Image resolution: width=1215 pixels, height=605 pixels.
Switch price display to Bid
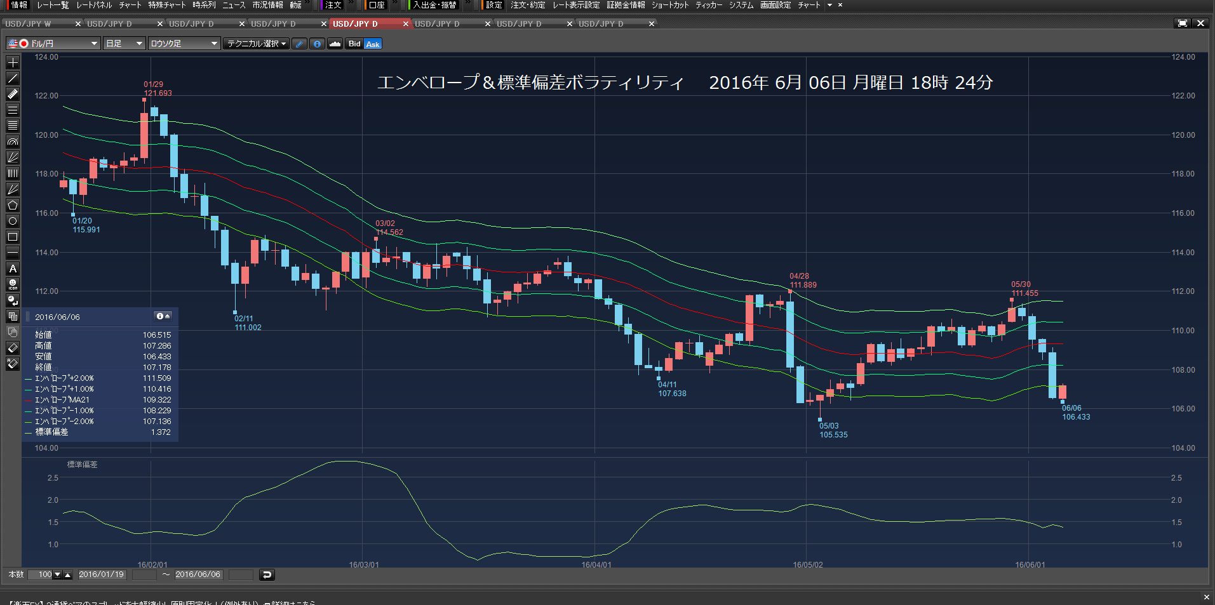(354, 44)
